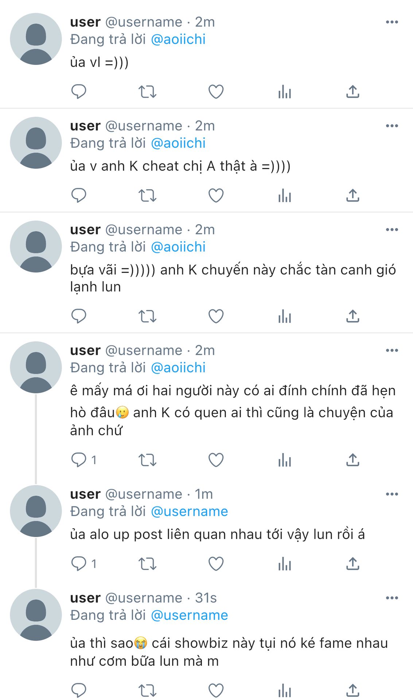The height and width of the screenshot is (700, 413).
Task: Open more options on "ủa vl" tweet
Action: click(x=392, y=22)
